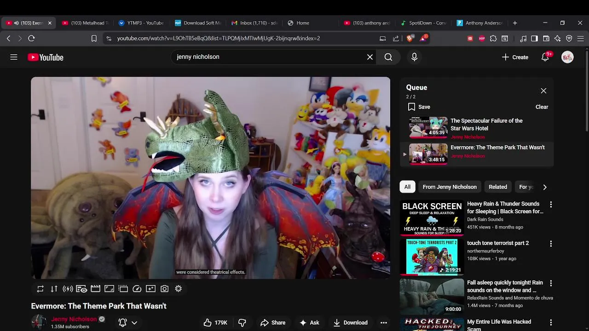Open subscription notification bell dropdown
Viewport: 589px width, 331px height.
[x=128, y=323]
